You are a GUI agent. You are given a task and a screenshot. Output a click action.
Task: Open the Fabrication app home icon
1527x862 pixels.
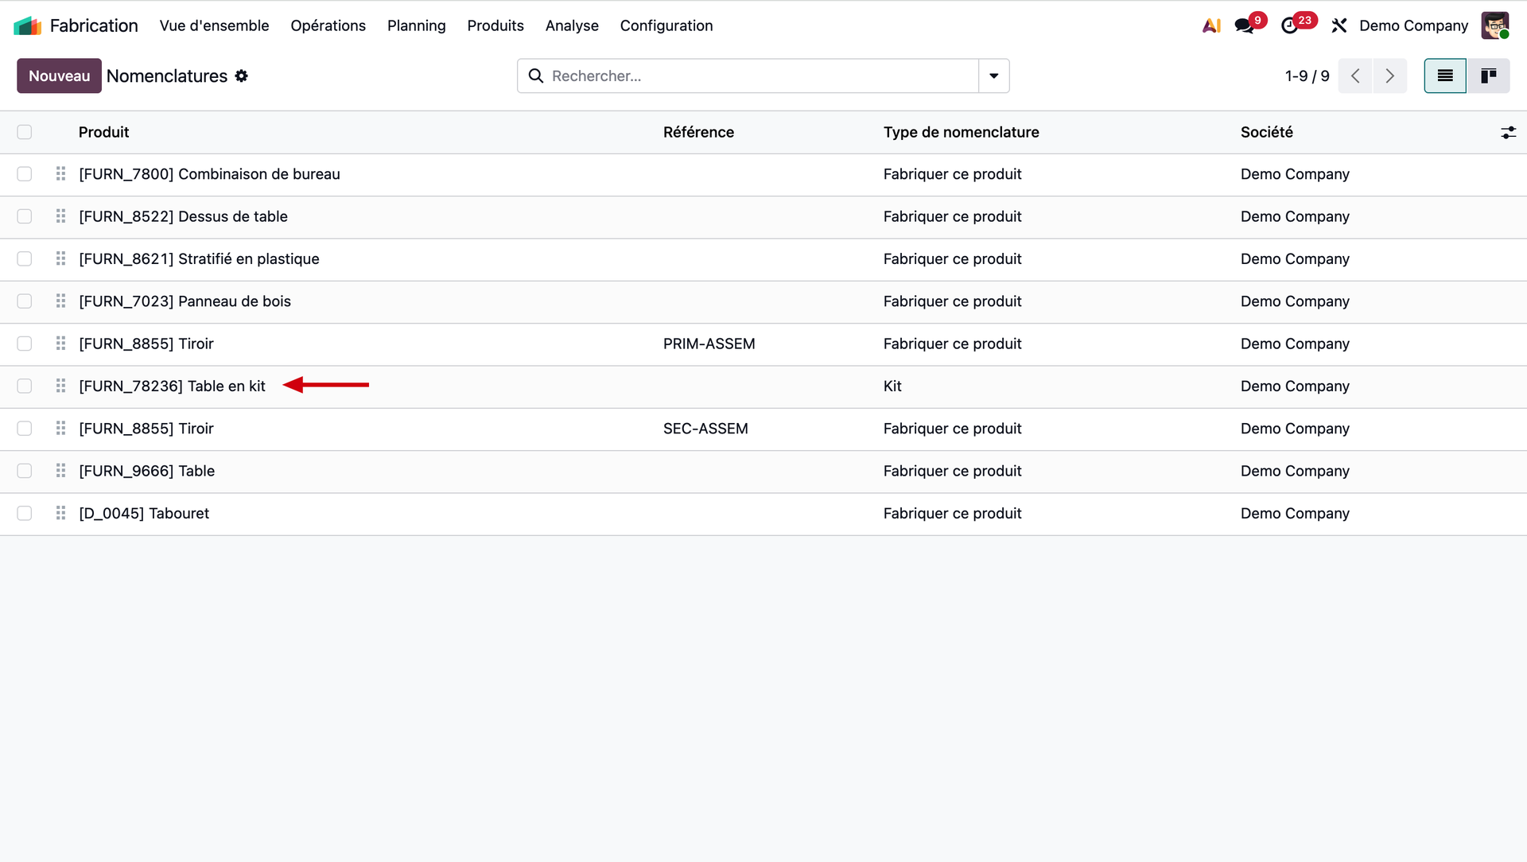(28, 25)
